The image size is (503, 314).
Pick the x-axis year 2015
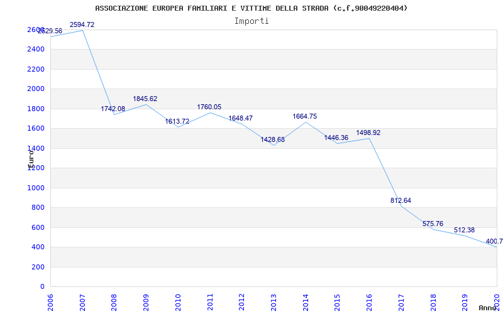pos(337,303)
